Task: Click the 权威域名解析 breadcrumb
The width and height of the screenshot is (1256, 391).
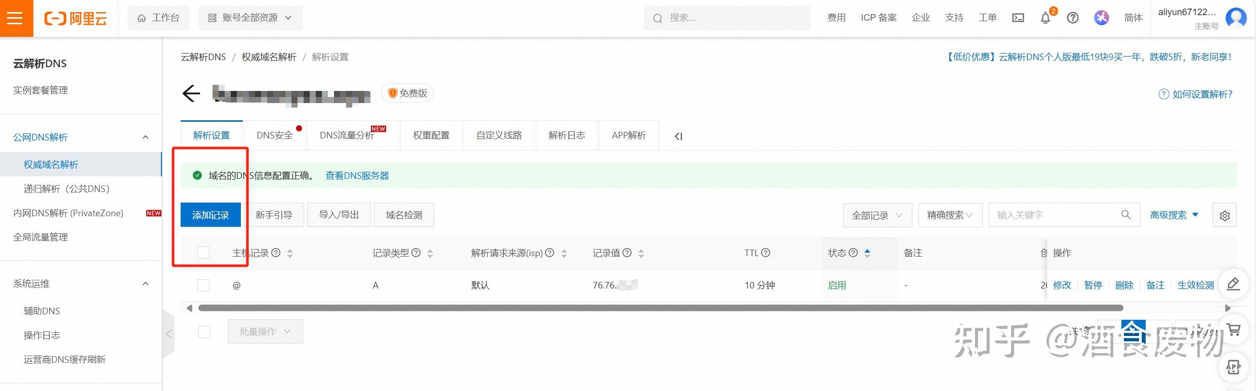Action: [269, 57]
